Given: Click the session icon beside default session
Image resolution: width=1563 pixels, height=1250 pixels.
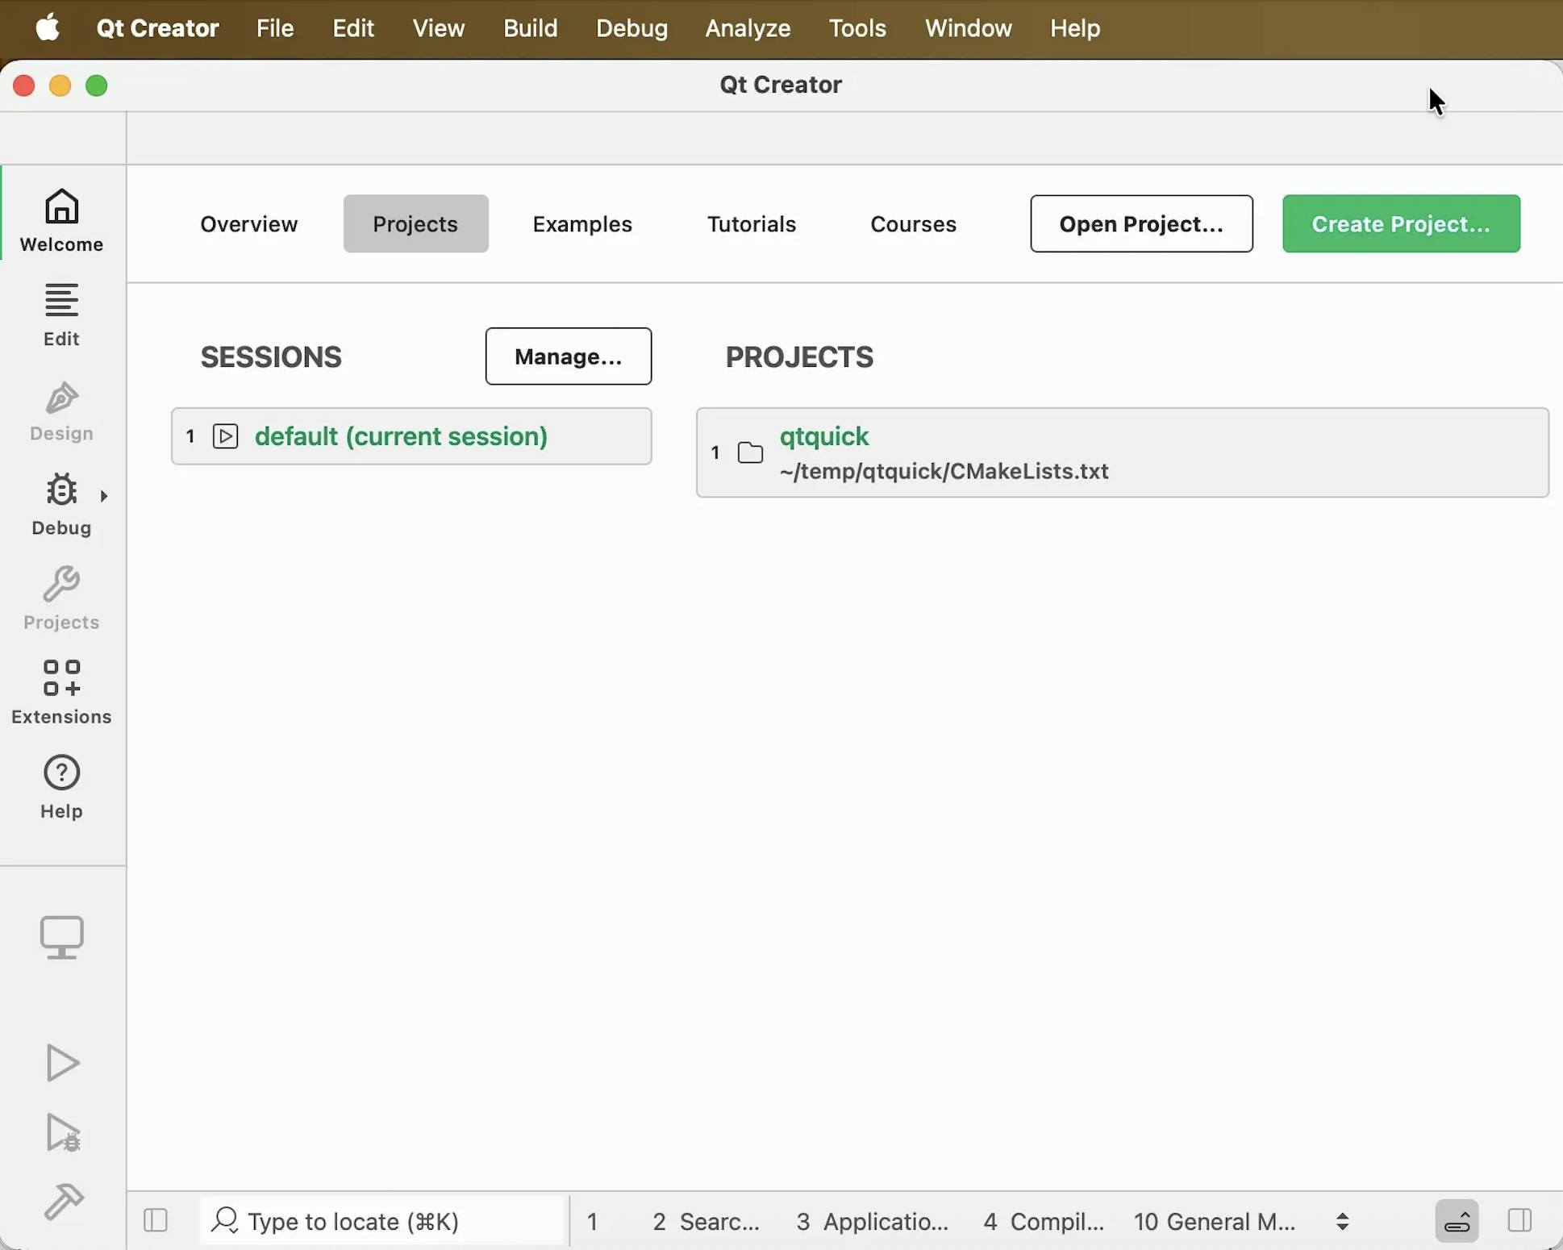Looking at the screenshot, I should [226, 436].
